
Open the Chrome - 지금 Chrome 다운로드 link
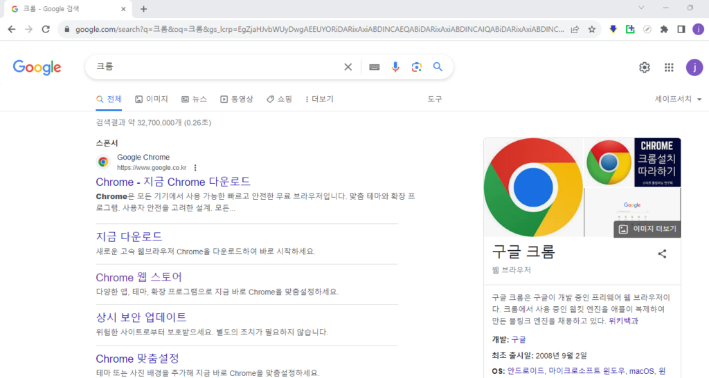click(173, 182)
